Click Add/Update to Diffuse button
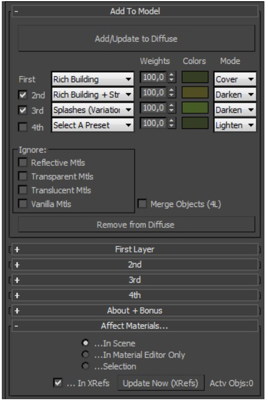Image resolution: width=268 pixels, height=401 pixels. pyautogui.click(x=136, y=39)
